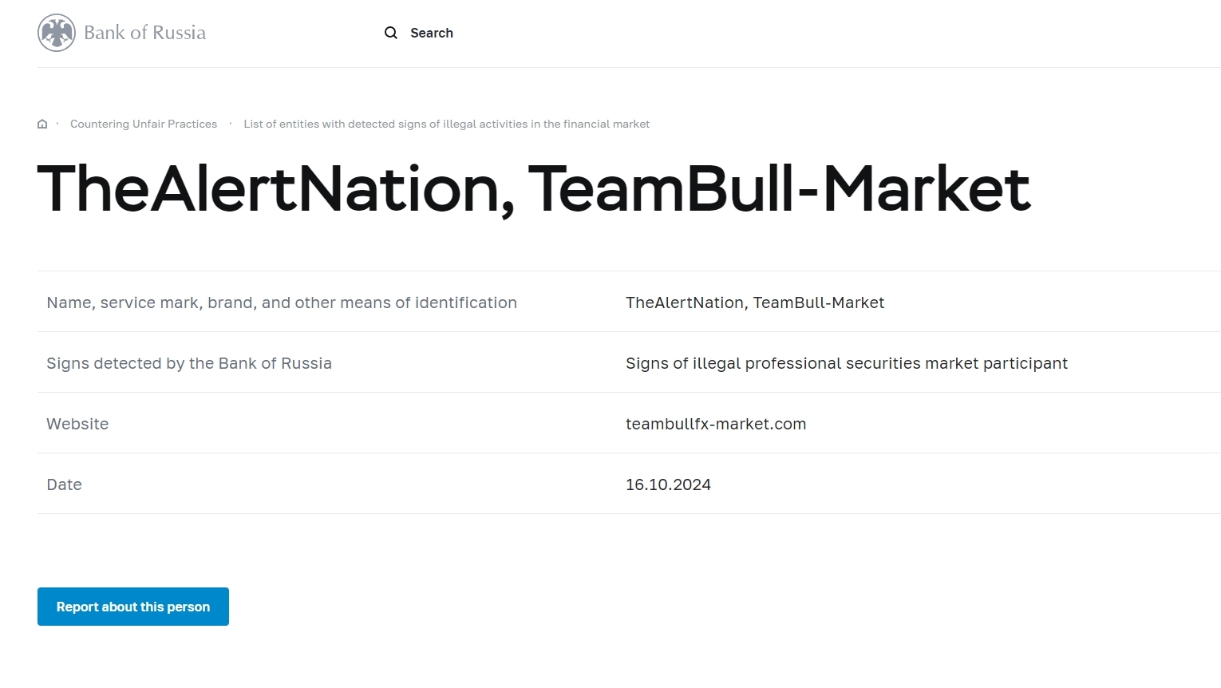Open the Search field label
The image size is (1221, 688).
(x=431, y=33)
